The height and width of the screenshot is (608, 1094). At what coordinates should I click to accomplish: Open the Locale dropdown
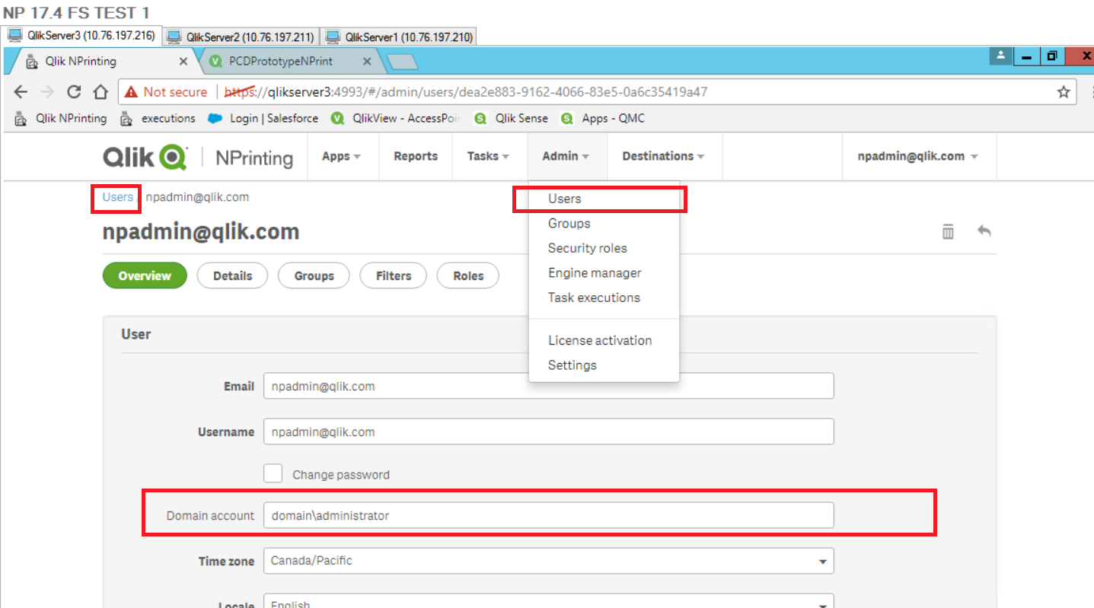point(548,601)
